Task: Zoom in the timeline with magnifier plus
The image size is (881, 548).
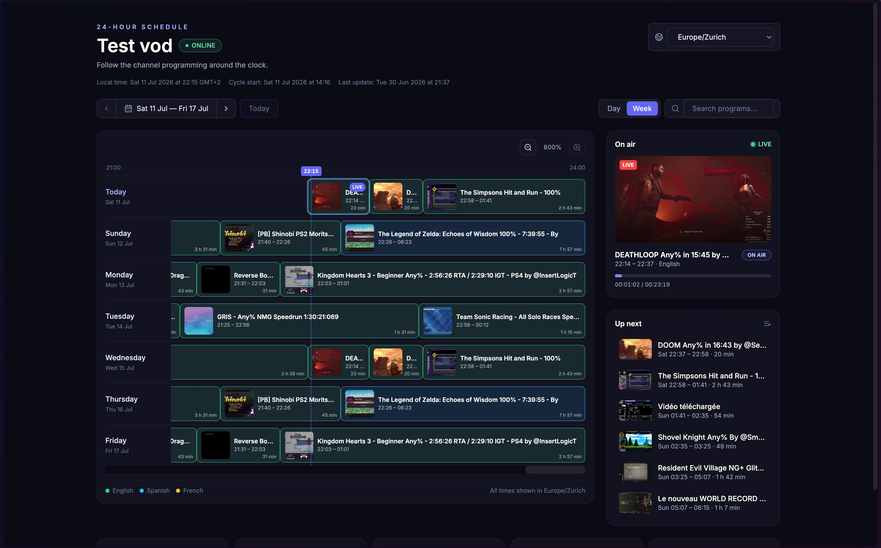Action: click(x=577, y=147)
